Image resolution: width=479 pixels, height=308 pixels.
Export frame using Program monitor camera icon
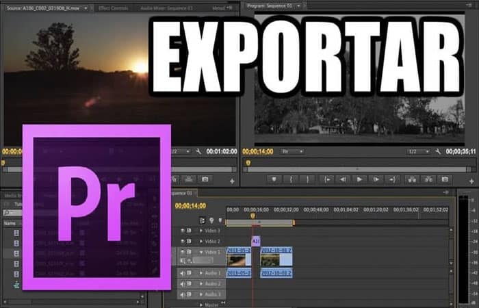[445, 179]
